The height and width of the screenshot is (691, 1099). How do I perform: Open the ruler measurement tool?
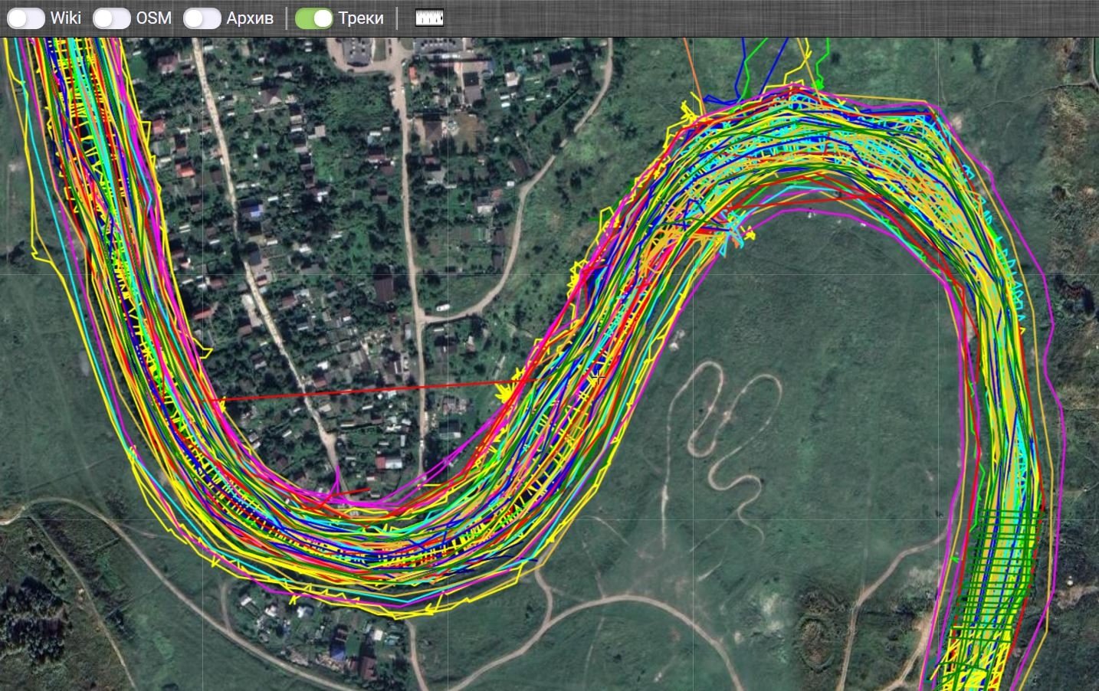(429, 18)
